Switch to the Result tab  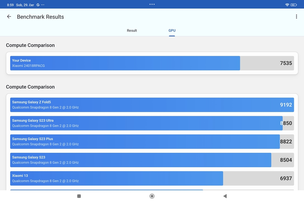pos(132,30)
